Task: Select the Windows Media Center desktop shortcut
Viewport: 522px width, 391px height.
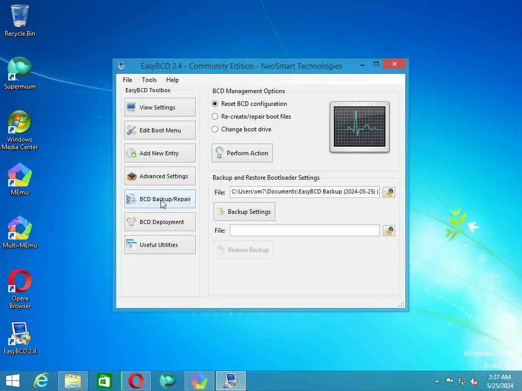Action: (x=20, y=130)
